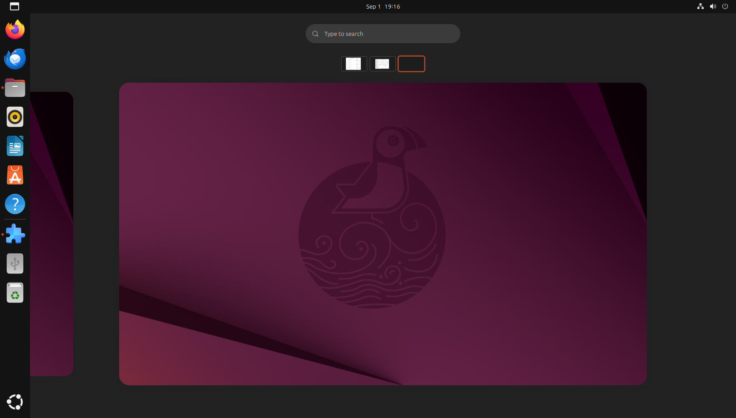The width and height of the screenshot is (736, 418).
Task: Click the Activities workspace indicator icon
Action: pyautogui.click(x=15, y=6)
